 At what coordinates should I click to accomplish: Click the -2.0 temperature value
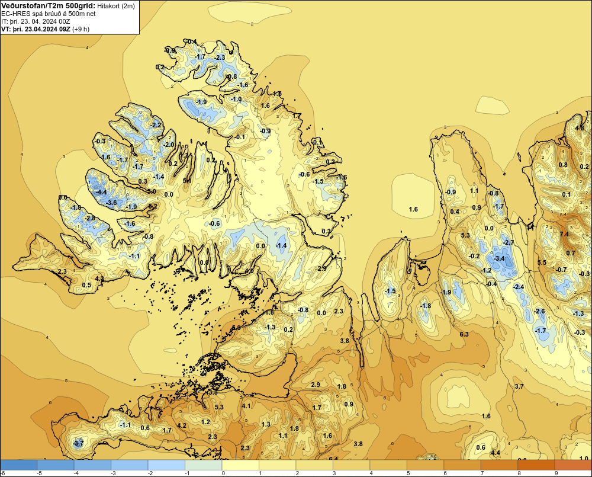[x=169, y=145]
